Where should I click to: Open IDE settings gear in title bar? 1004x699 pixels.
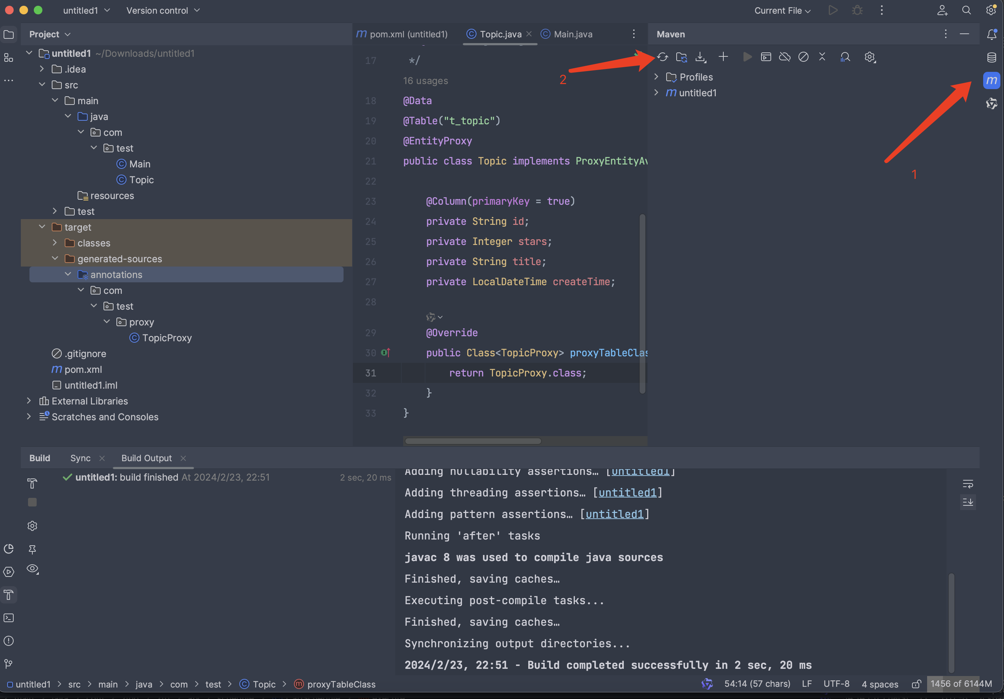pyautogui.click(x=991, y=10)
